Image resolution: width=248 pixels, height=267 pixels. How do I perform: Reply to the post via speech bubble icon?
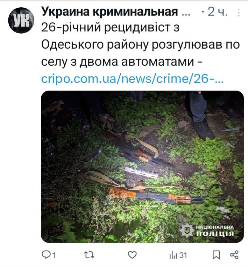pos(46,255)
